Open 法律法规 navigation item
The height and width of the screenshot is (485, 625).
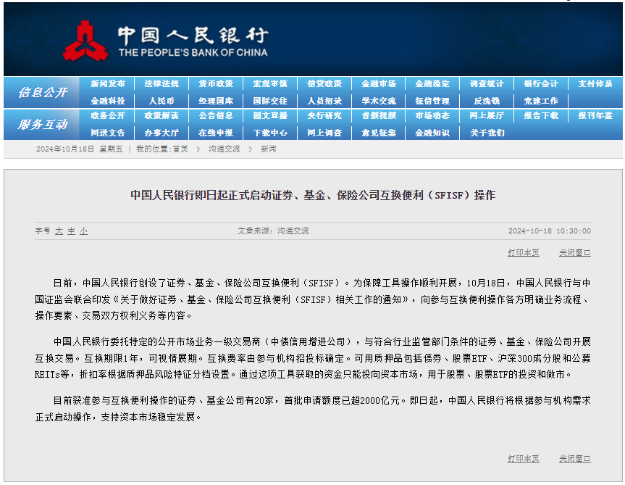(x=162, y=84)
